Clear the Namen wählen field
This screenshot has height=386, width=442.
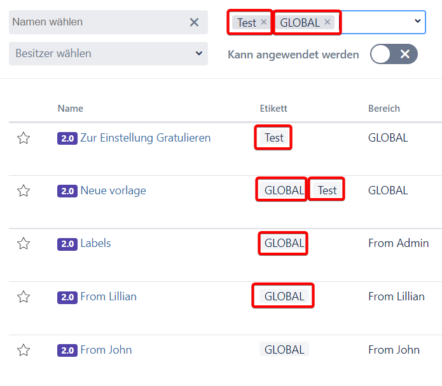pyautogui.click(x=194, y=22)
